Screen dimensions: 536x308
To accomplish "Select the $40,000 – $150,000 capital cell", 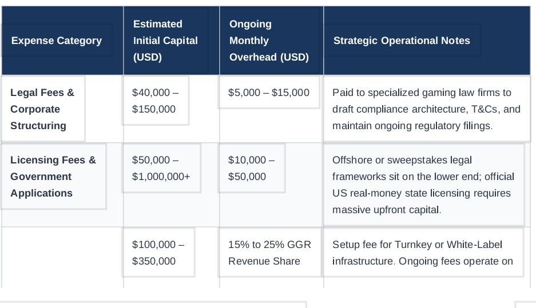I will tap(171, 109).
